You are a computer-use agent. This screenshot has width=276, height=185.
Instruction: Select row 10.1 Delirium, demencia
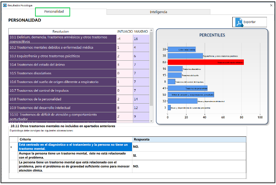[x=62, y=39]
